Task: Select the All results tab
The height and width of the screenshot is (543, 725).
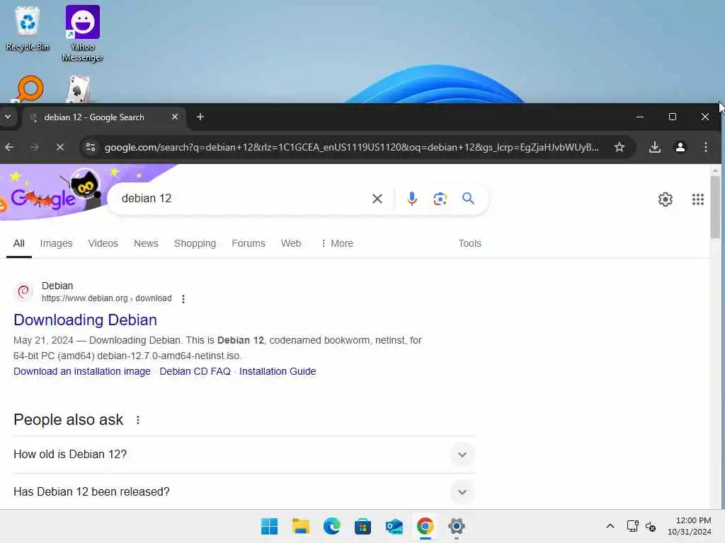Action: (x=19, y=243)
